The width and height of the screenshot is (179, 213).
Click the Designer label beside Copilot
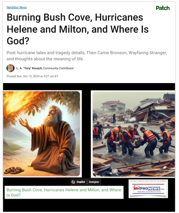(x=94, y=182)
